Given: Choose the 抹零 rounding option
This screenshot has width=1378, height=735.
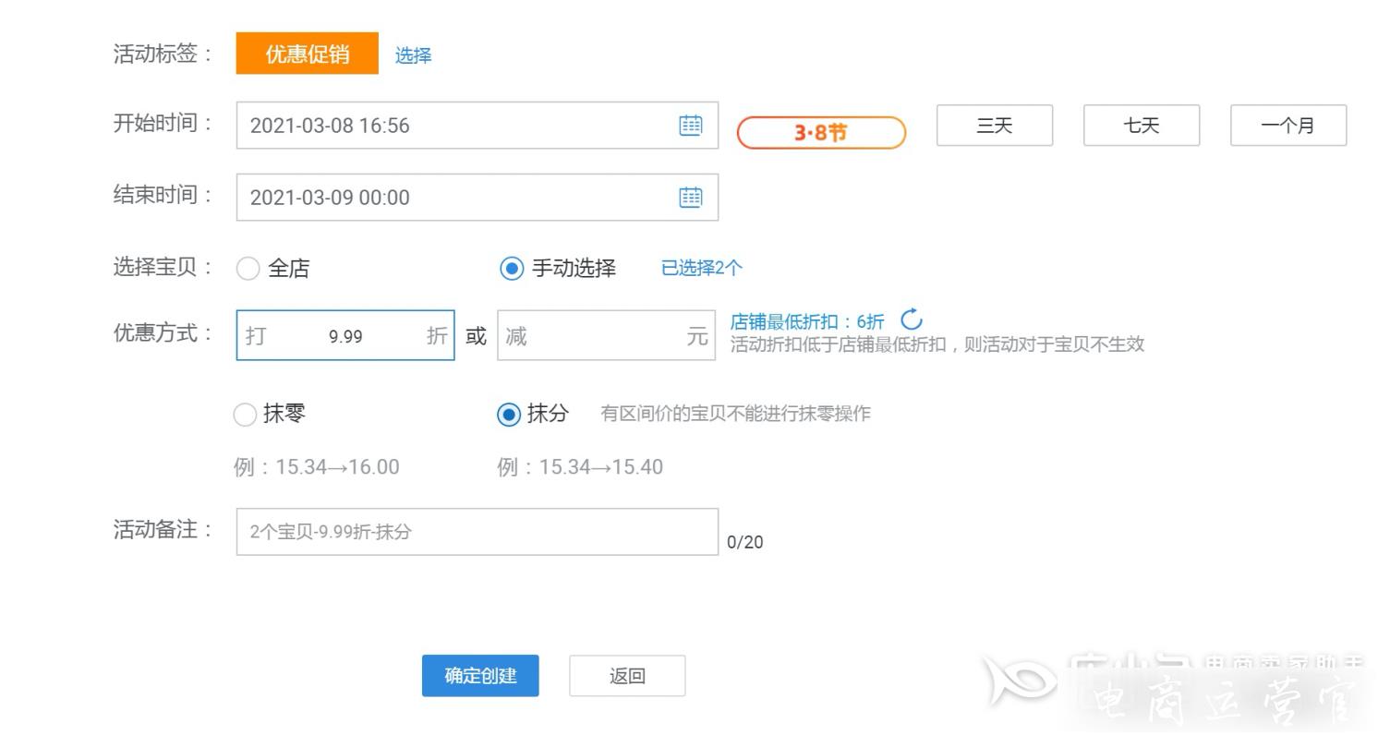Looking at the screenshot, I should 245,415.
